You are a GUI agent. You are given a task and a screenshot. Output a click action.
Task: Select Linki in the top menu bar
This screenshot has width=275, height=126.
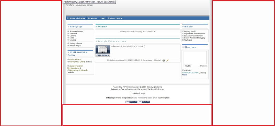click(102, 18)
